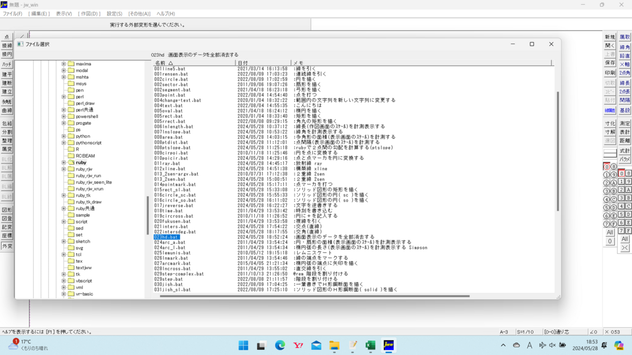
Task: Select the 接円 (tangent circle) tool
Action: point(6,53)
